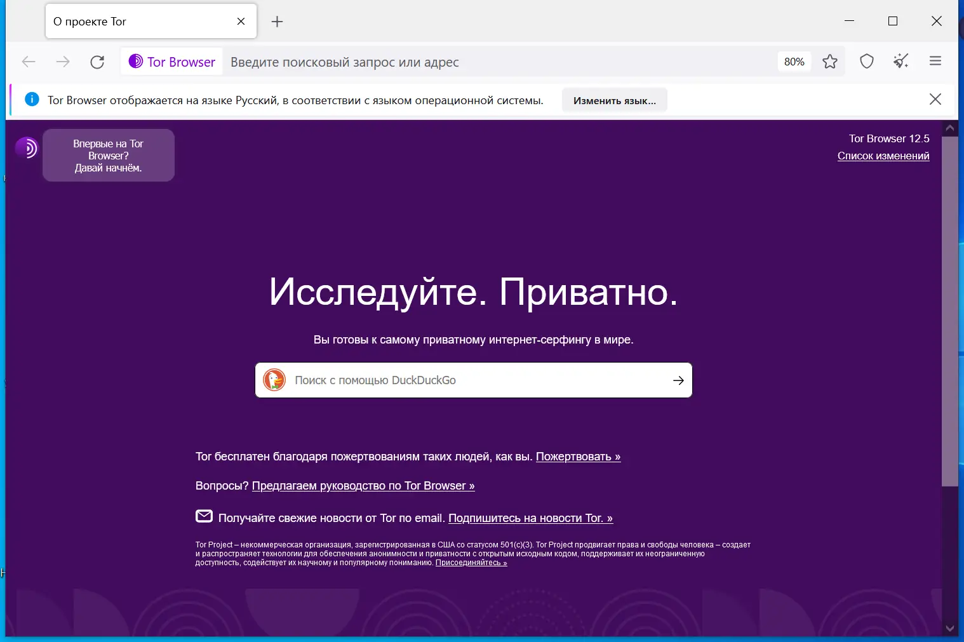Screen dimensions: 964x642
Task: Bookmark this page with the star icon
Action: pos(829,62)
